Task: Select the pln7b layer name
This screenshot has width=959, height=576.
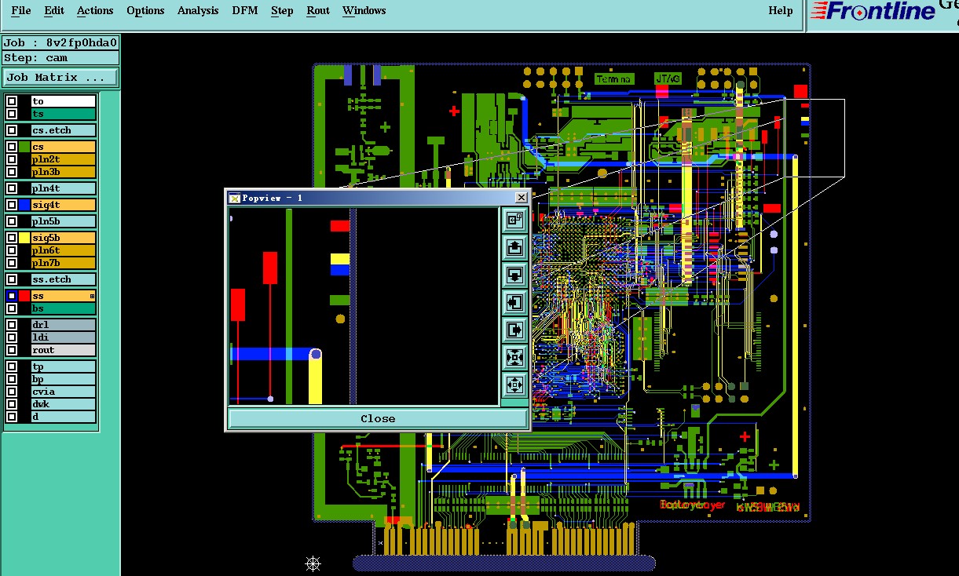Action: (x=64, y=263)
